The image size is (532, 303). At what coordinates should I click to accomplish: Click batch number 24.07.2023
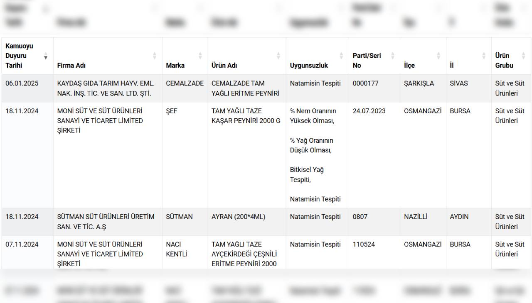point(369,111)
